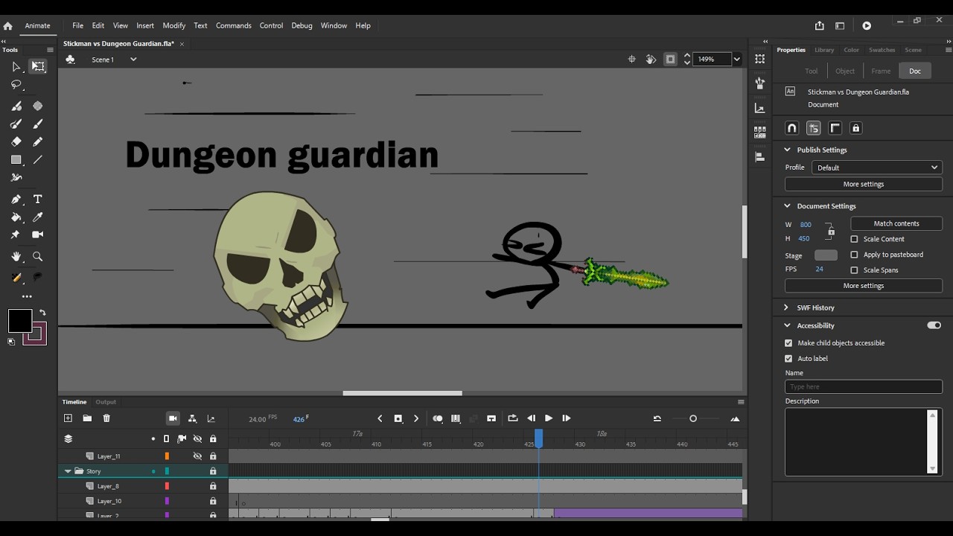Open the Scene 1 dropdown
The image size is (953, 536).
point(133,60)
